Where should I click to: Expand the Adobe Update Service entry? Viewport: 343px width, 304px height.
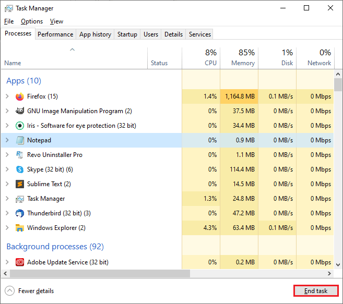point(7,262)
